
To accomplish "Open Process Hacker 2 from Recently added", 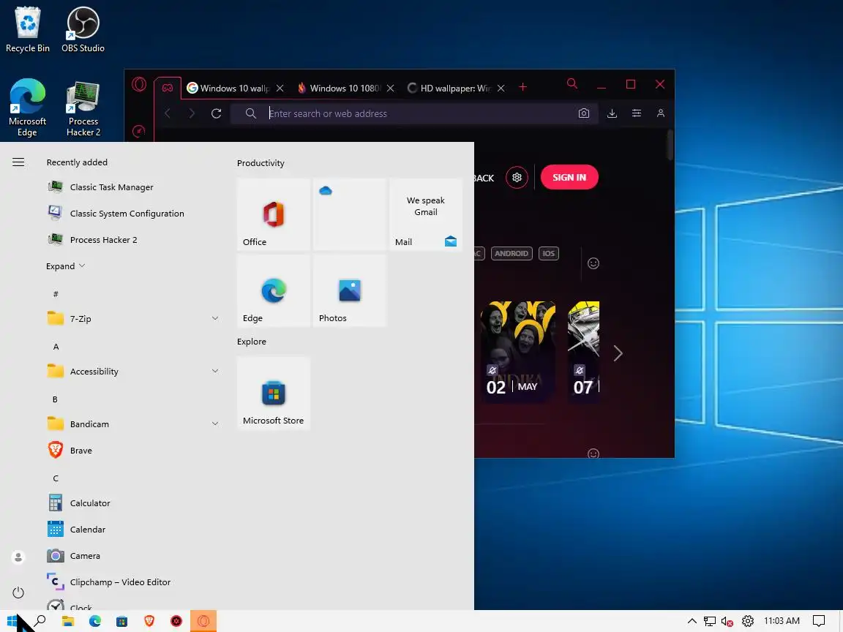I will point(133,240).
